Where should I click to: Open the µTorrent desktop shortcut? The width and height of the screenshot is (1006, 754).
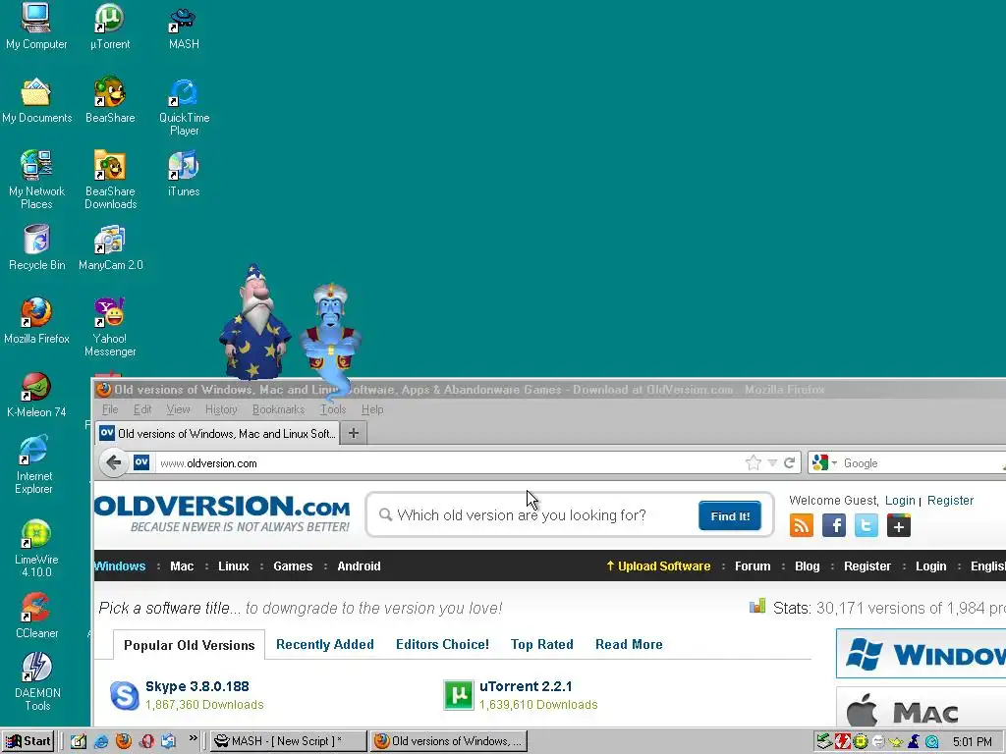click(x=110, y=26)
